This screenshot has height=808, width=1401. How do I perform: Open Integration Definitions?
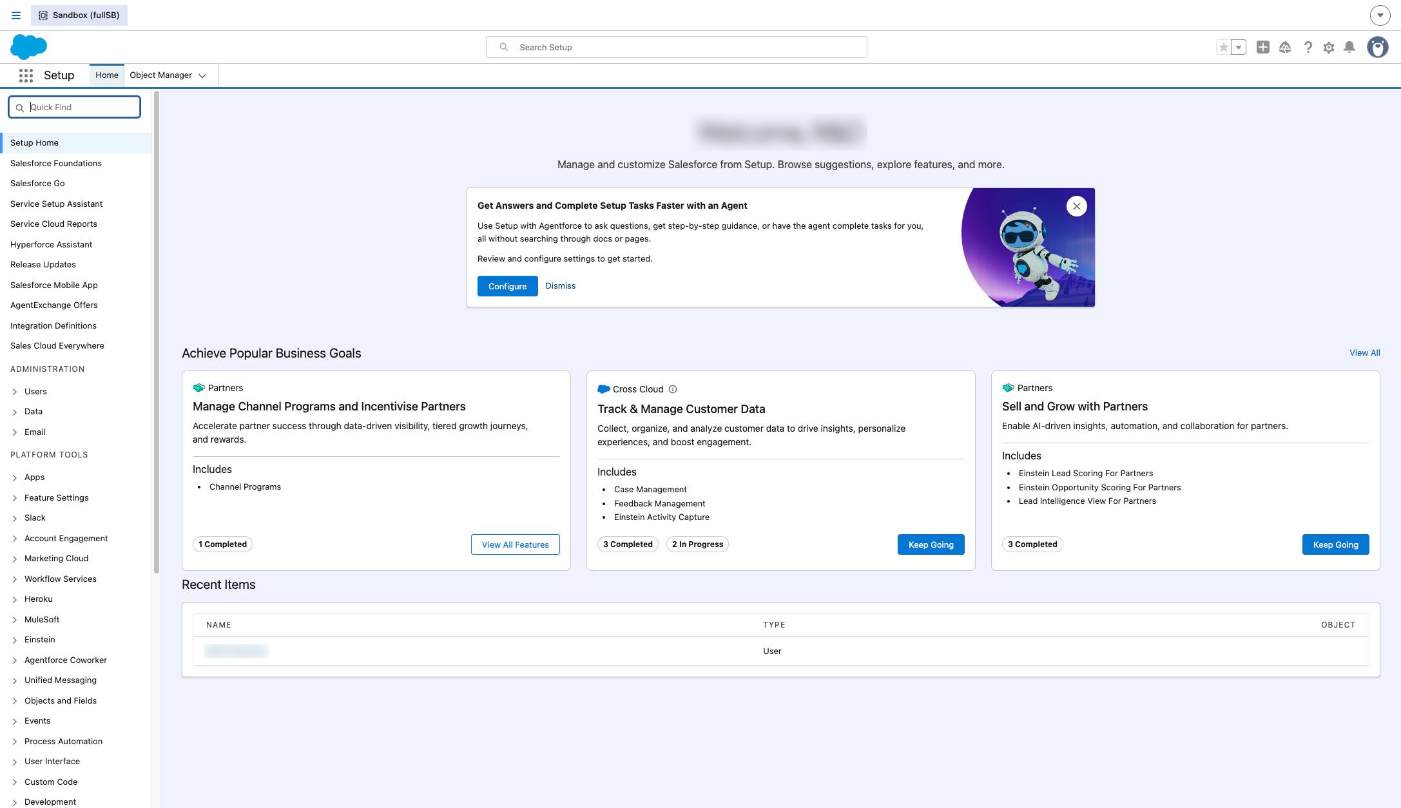point(53,326)
